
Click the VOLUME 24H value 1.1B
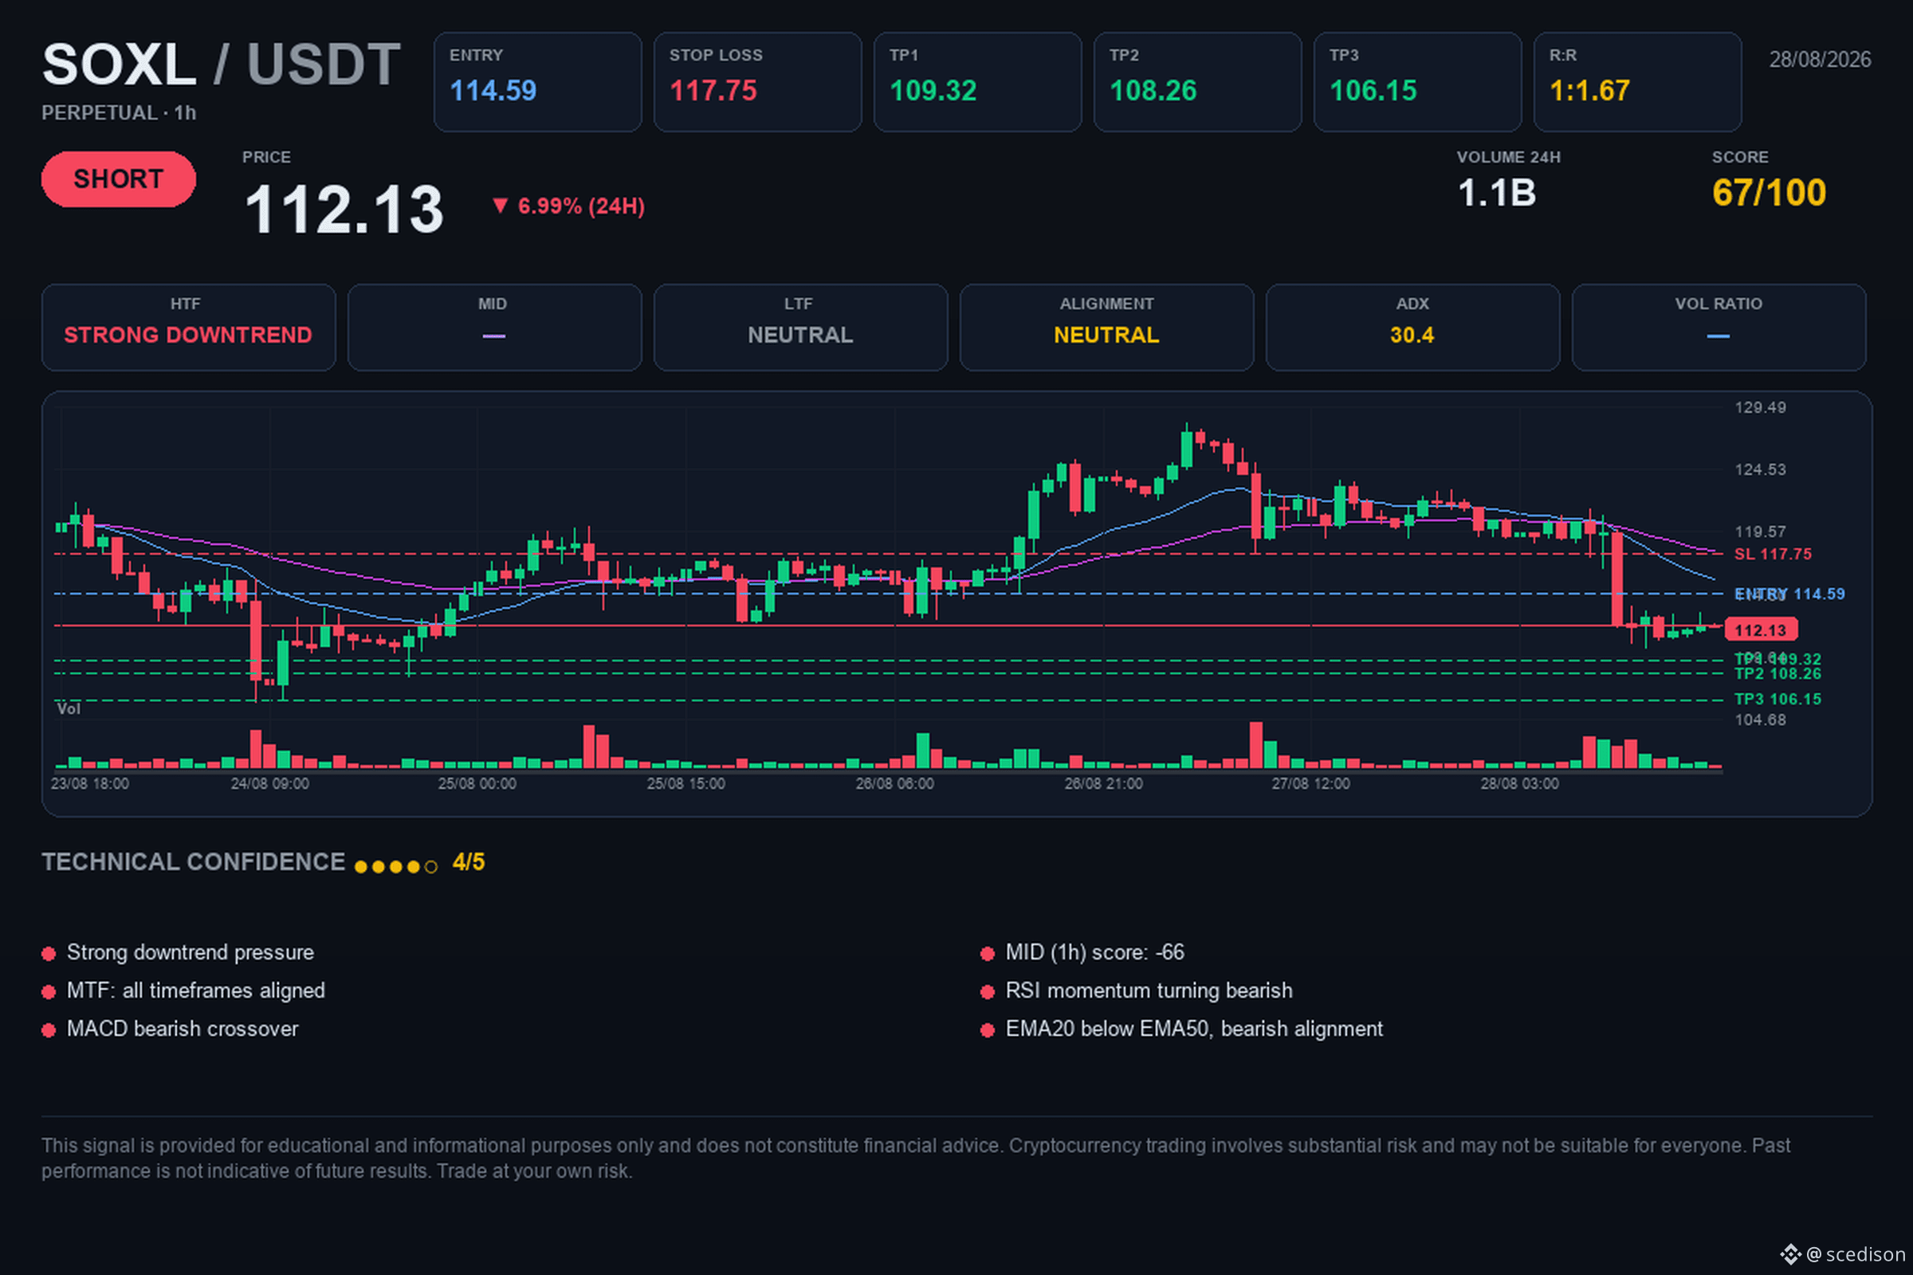pos(1497,194)
